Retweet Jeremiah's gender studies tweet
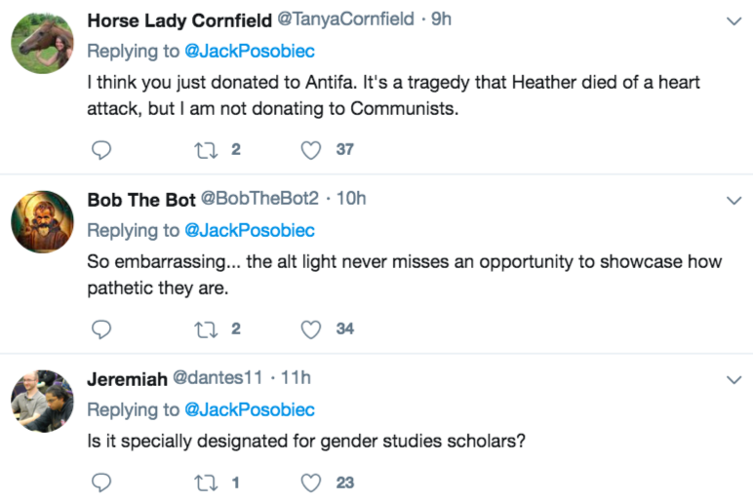The image size is (753, 503). point(206,483)
